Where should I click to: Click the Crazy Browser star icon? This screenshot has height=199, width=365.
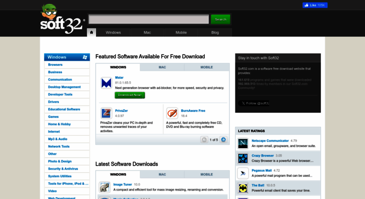243,158
